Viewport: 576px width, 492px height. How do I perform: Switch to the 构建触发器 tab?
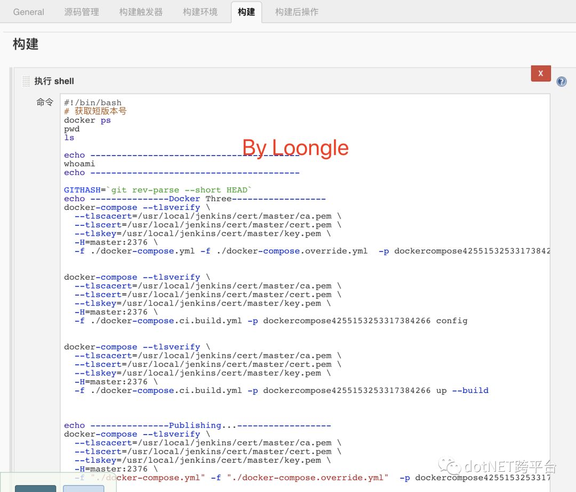pyautogui.click(x=141, y=12)
